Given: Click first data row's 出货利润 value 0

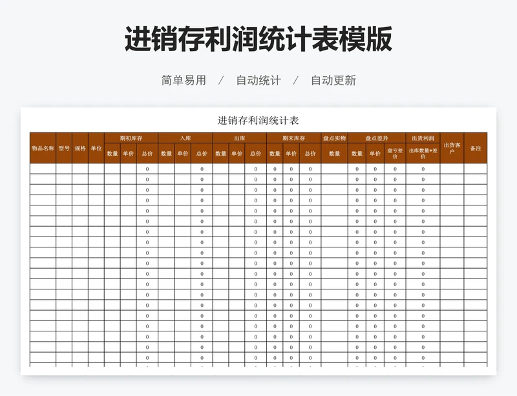Looking at the screenshot, I should coord(423,169).
